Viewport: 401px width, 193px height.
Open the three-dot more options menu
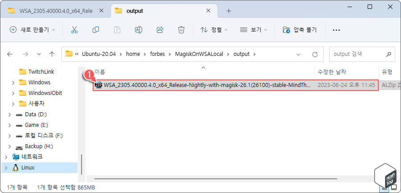point(336,30)
